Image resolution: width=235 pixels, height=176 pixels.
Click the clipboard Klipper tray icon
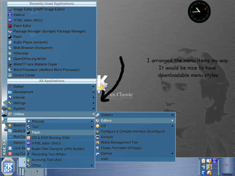coord(203,161)
